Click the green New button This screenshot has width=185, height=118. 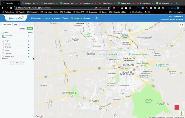click(30, 28)
